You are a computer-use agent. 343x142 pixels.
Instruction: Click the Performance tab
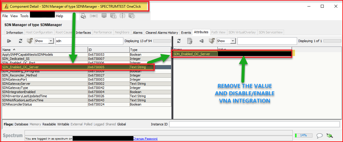tap(103, 32)
